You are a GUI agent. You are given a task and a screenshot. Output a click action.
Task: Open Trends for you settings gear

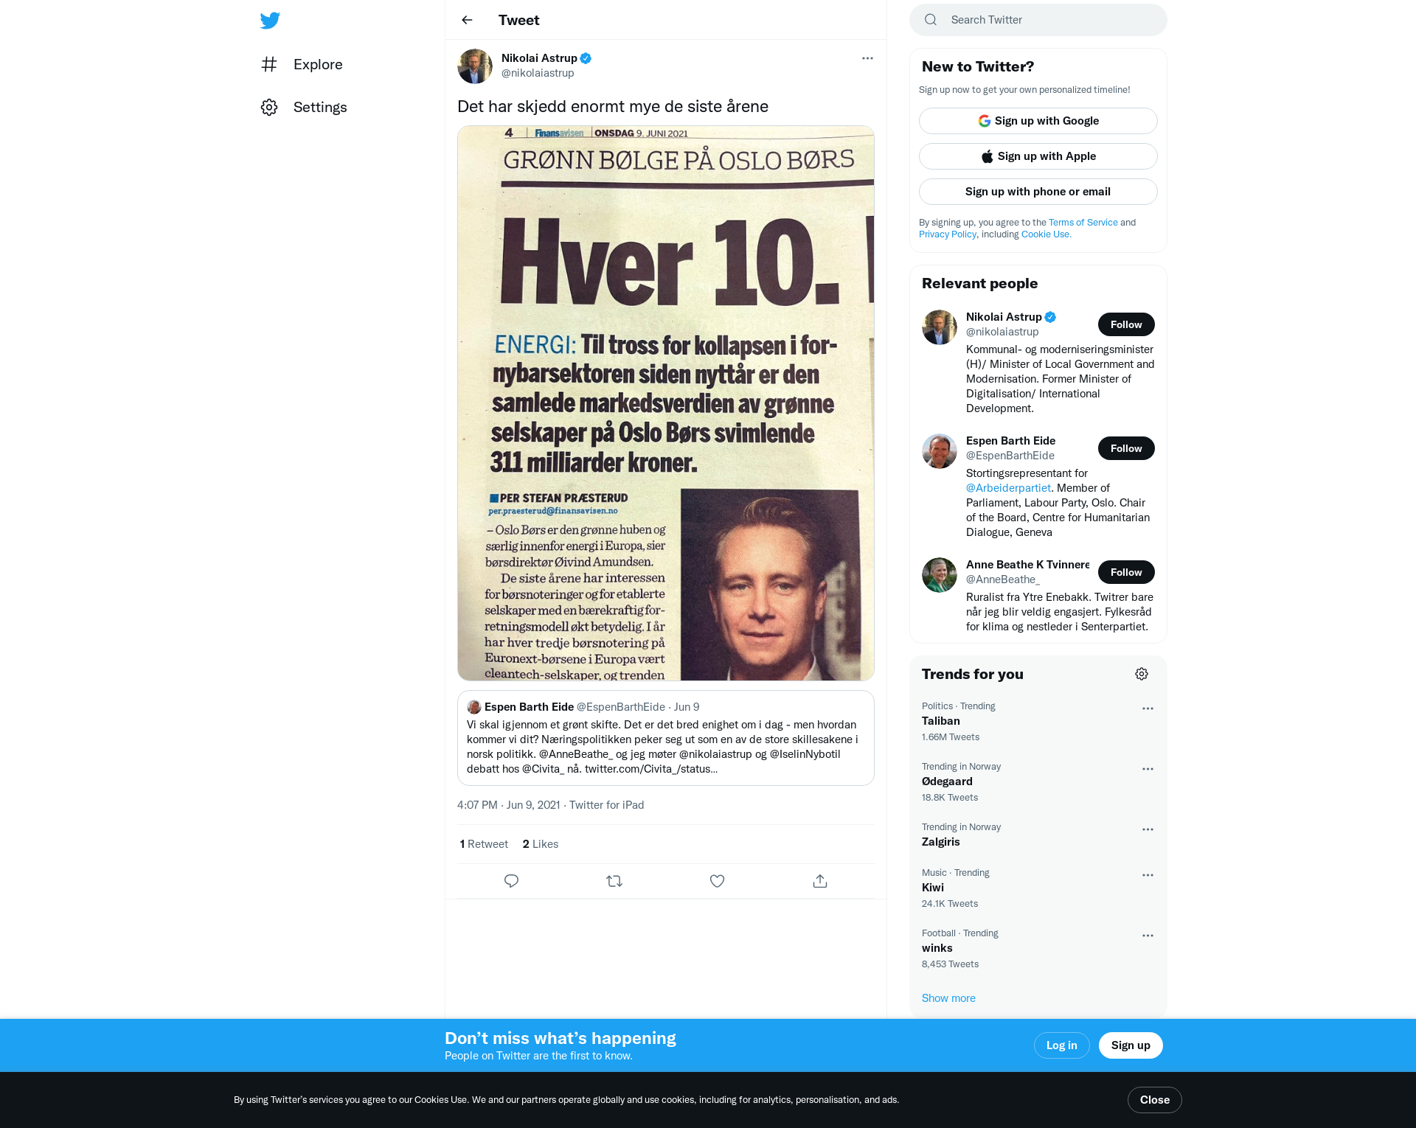coord(1142,674)
